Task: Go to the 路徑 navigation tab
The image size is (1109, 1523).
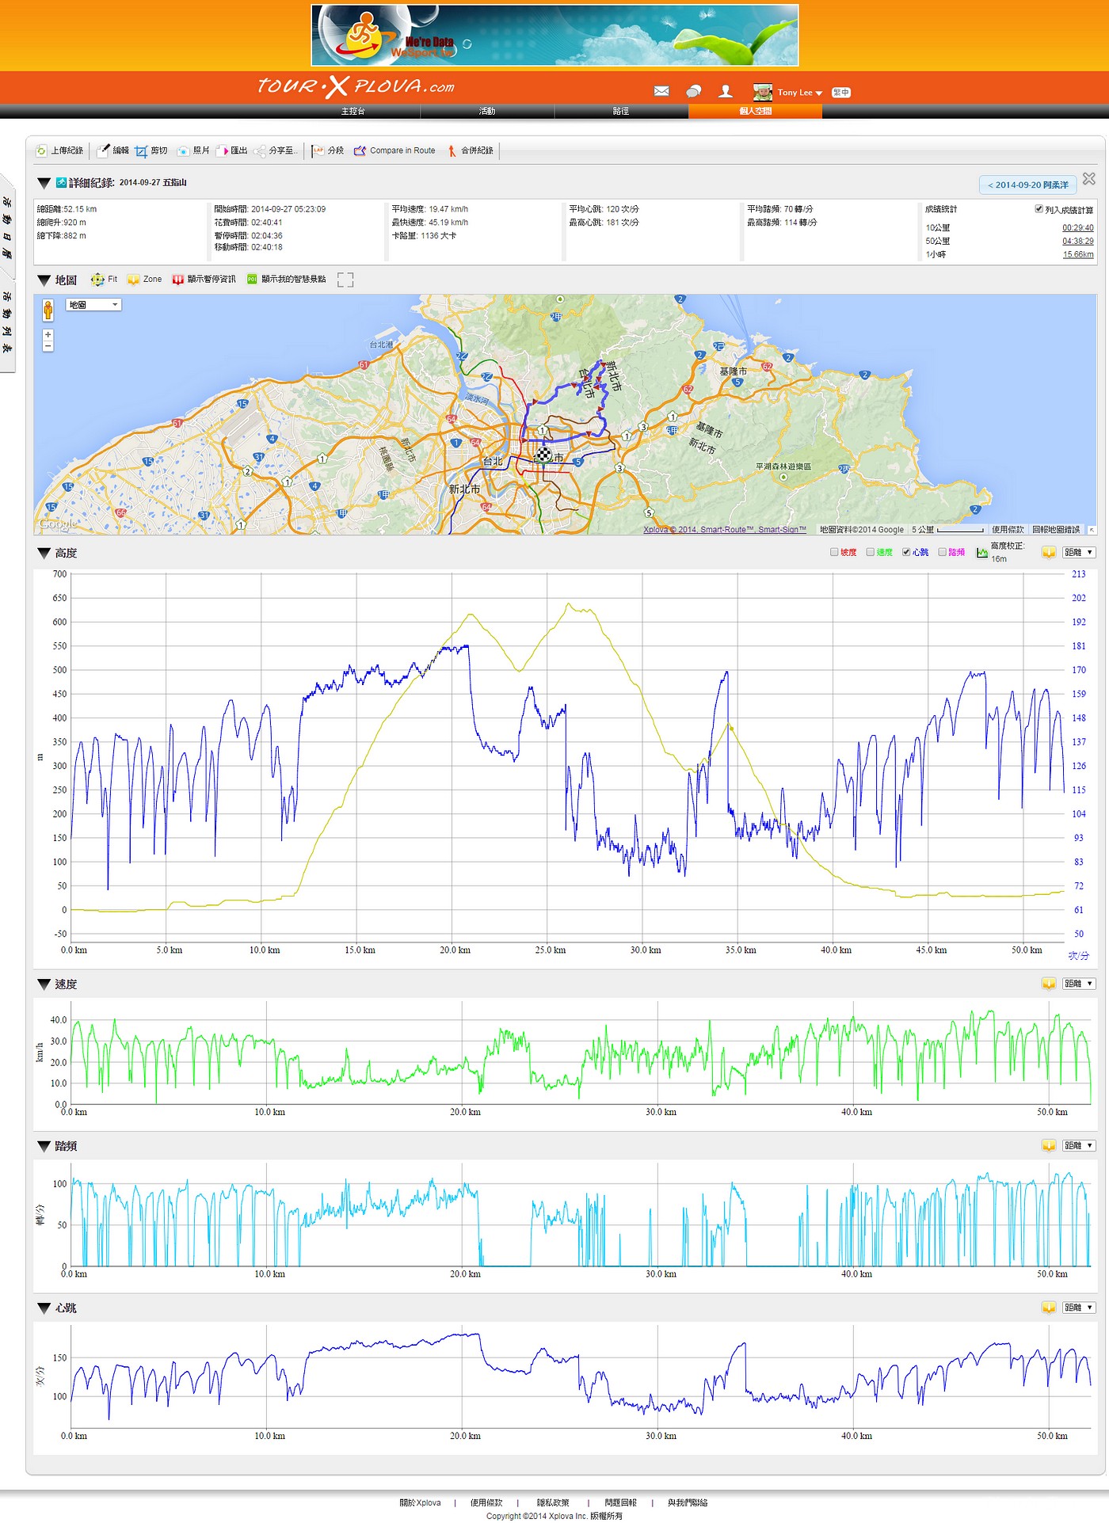Action: tap(621, 112)
